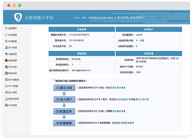The height and width of the screenshot is (140, 193).
Task: Click the 修改密码 change password link
Action: (136, 18)
